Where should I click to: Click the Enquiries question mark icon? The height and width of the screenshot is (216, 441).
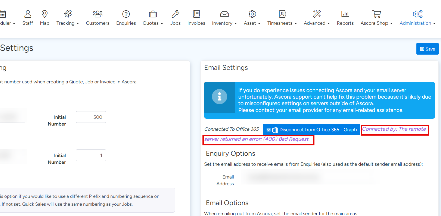click(x=126, y=14)
